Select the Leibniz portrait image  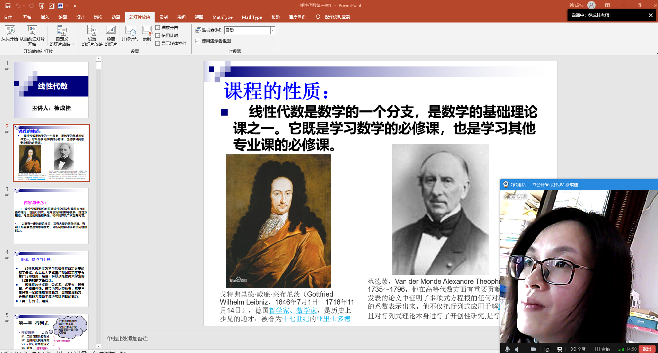click(x=278, y=221)
